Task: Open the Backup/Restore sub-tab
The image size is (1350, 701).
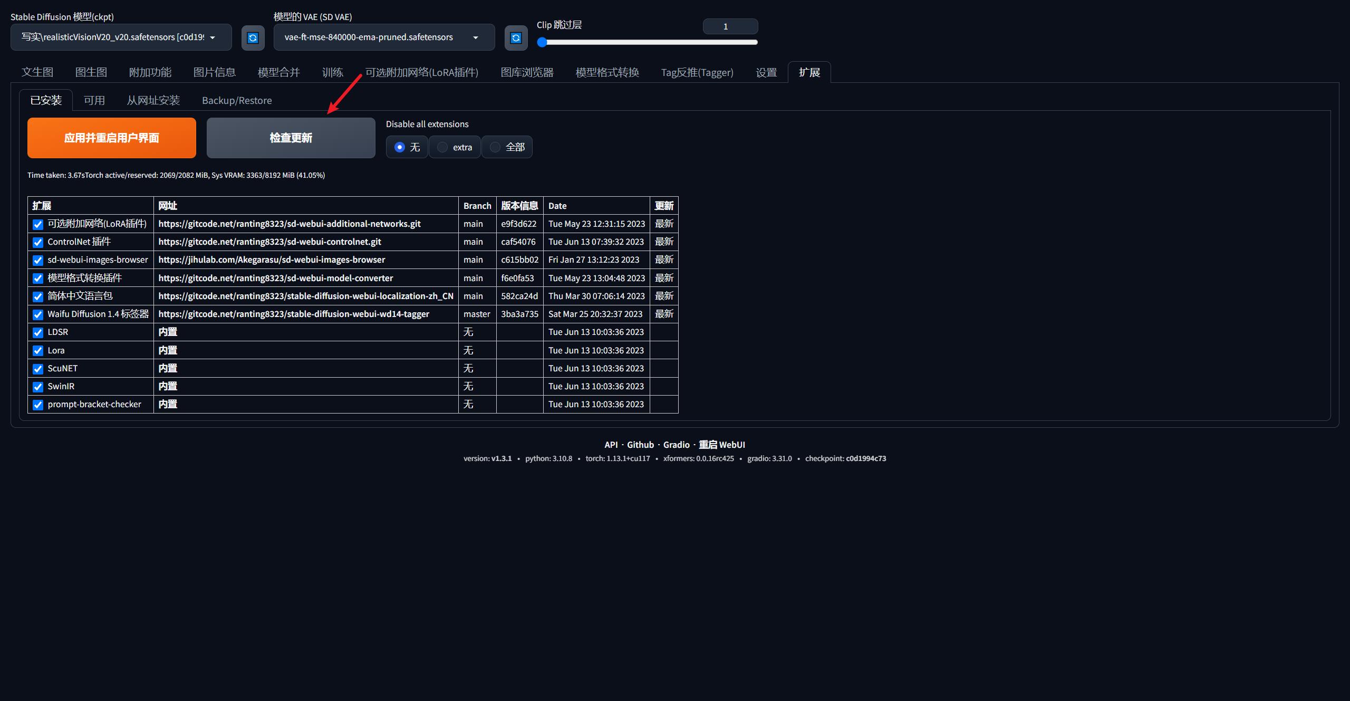Action: click(237, 100)
